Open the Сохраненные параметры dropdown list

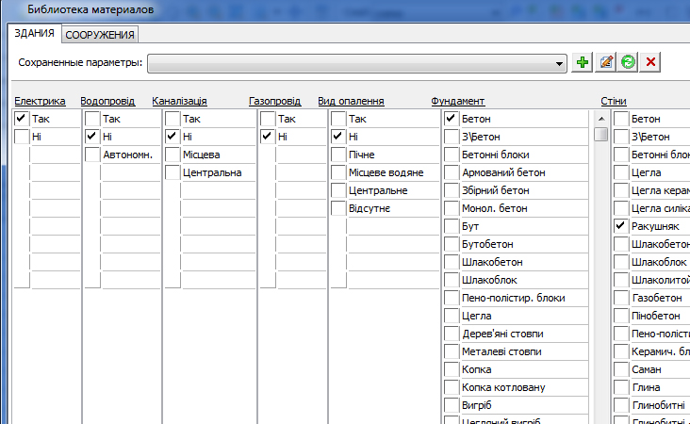[560, 63]
